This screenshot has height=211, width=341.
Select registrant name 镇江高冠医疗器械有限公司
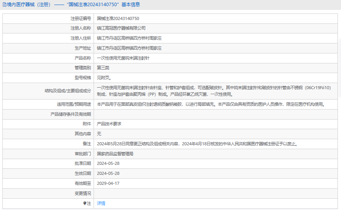coord(121,28)
